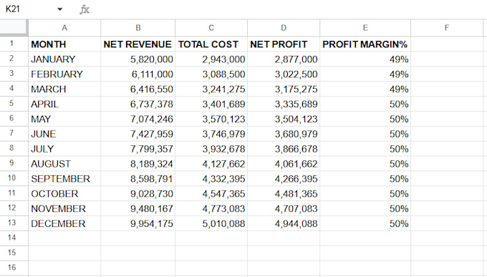This screenshot has height=277, width=487.
Task: Click net profit value 4,481,365
Action: (x=284, y=193)
